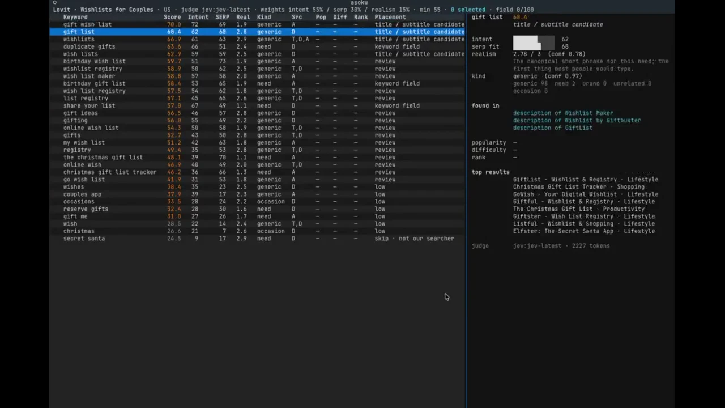
Task: Select the 'my wish list' row
Action: pos(257,142)
